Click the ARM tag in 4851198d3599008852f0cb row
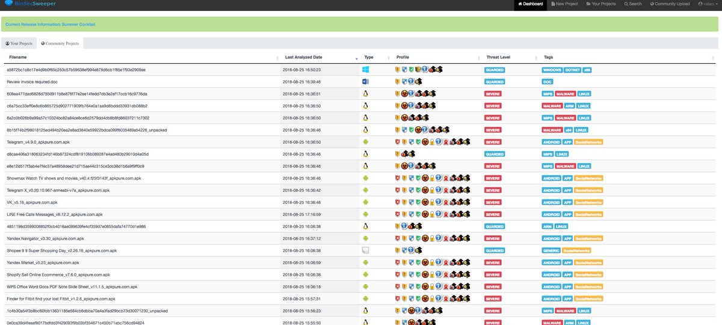The width and height of the screenshot is (722, 325). coord(548,226)
